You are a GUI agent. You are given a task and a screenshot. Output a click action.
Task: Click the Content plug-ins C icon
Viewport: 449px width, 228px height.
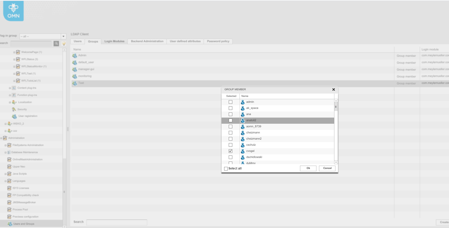14,88
